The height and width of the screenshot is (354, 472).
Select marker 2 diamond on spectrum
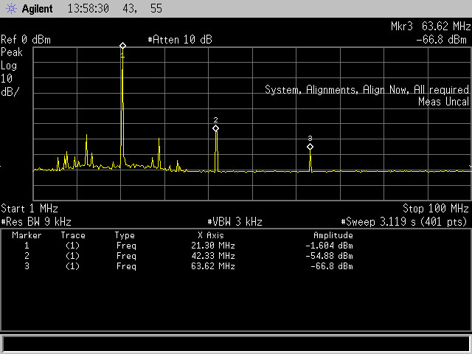(215, 128)
